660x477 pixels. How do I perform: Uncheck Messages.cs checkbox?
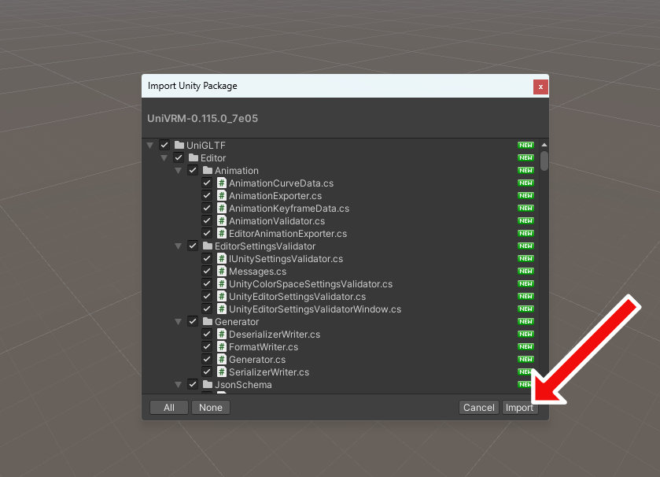tap(207, 271)
